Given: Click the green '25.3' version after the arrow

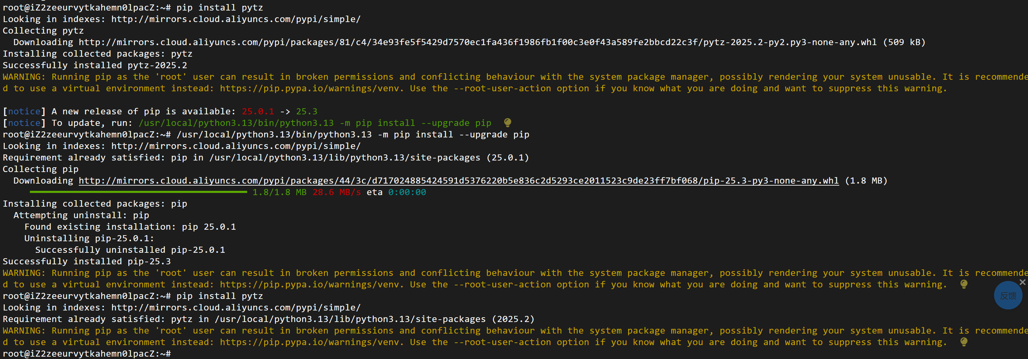Looking at the screenshot, I should [307, 111].
